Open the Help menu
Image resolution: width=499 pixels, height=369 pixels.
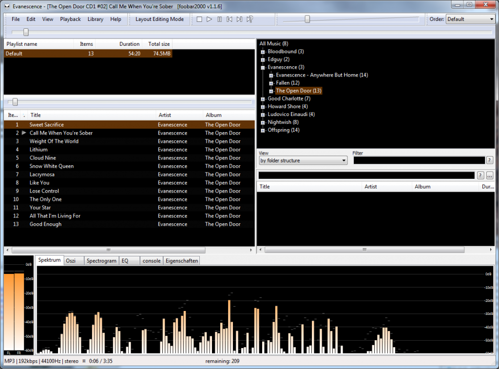115,19
